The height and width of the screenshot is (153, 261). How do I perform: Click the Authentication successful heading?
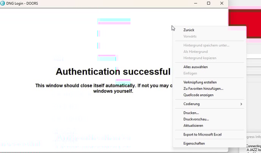113,72
